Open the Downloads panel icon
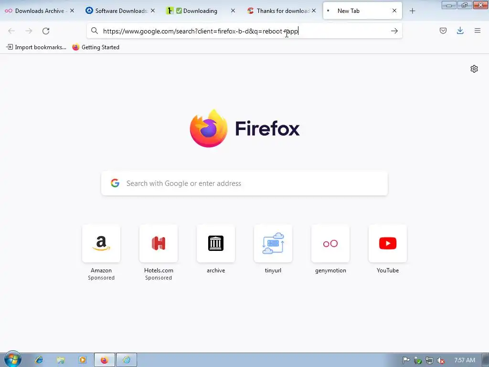The image size is (489, 367). tap(460, 31)
